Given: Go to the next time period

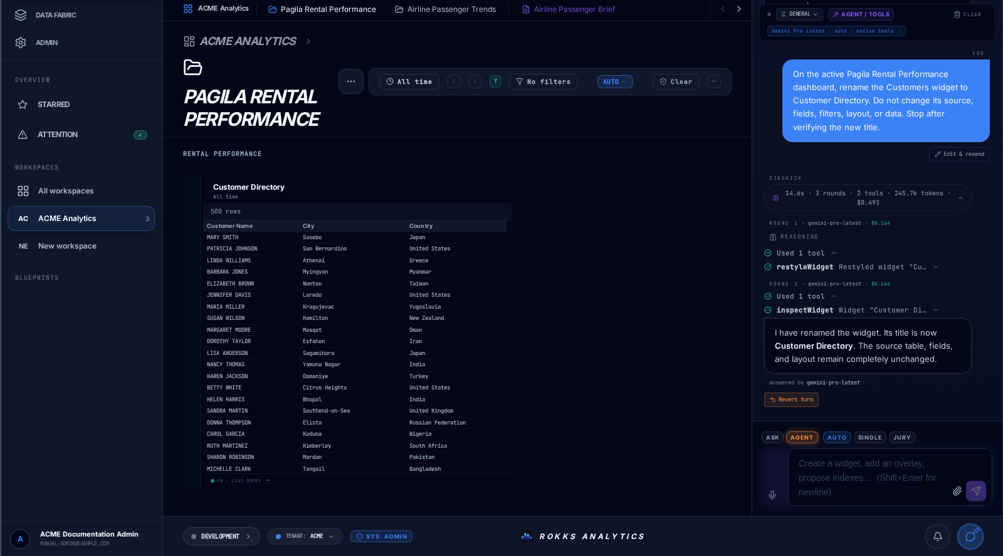Looking at the screenshot, I should pyautogui.click(x=475, y=82).
